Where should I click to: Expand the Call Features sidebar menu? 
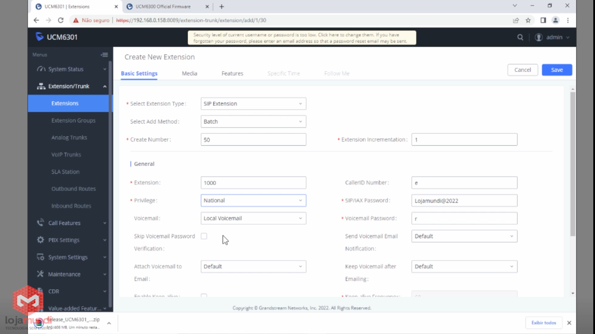pyautogui.click(x=64, y=223)
